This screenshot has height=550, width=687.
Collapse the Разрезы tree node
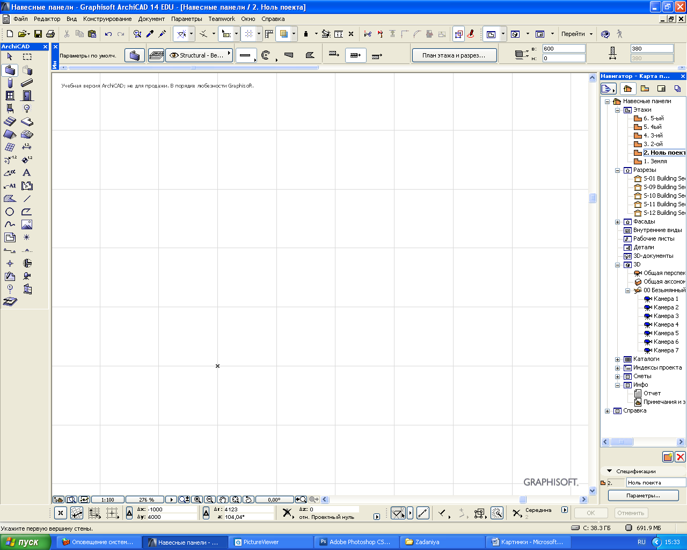click(x=617, y=170)
